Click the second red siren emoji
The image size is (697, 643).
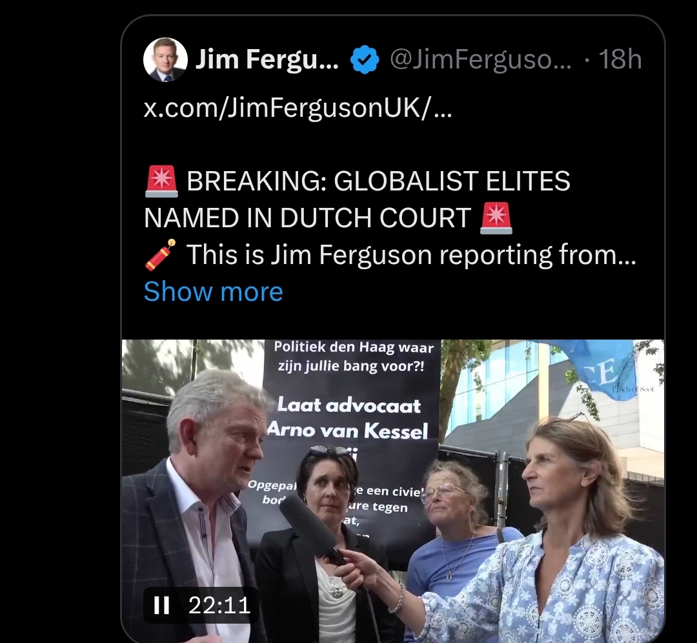(496, 218)
